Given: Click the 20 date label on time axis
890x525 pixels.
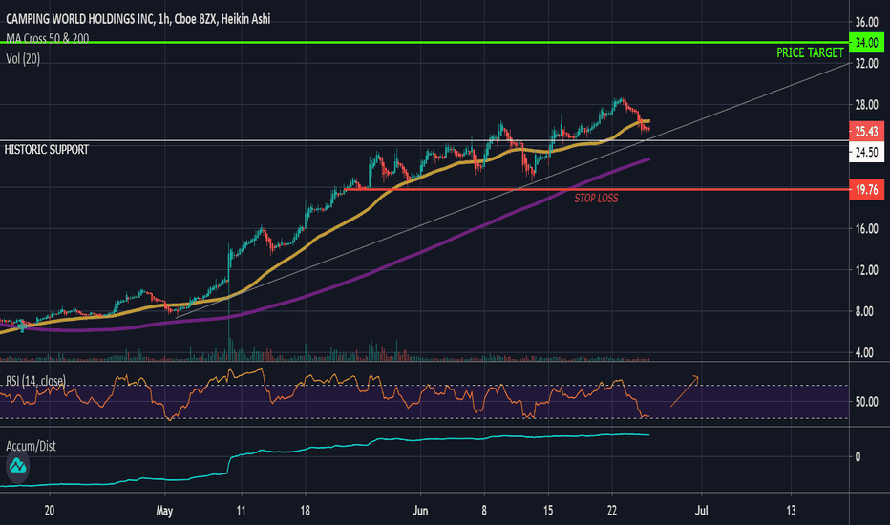Looking at the screenshot, I should (50, 511).
